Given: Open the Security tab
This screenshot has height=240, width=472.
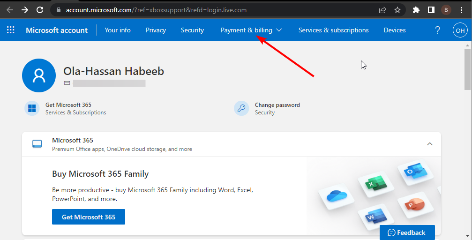Looking at the screenshot, I should click(x=192, y=30).
